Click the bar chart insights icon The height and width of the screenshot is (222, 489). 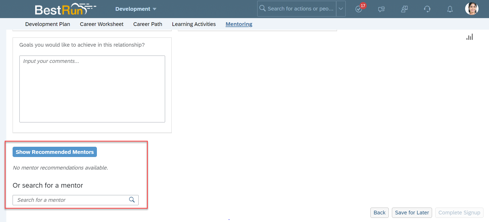pyautogui.click(x=470, y=37)
